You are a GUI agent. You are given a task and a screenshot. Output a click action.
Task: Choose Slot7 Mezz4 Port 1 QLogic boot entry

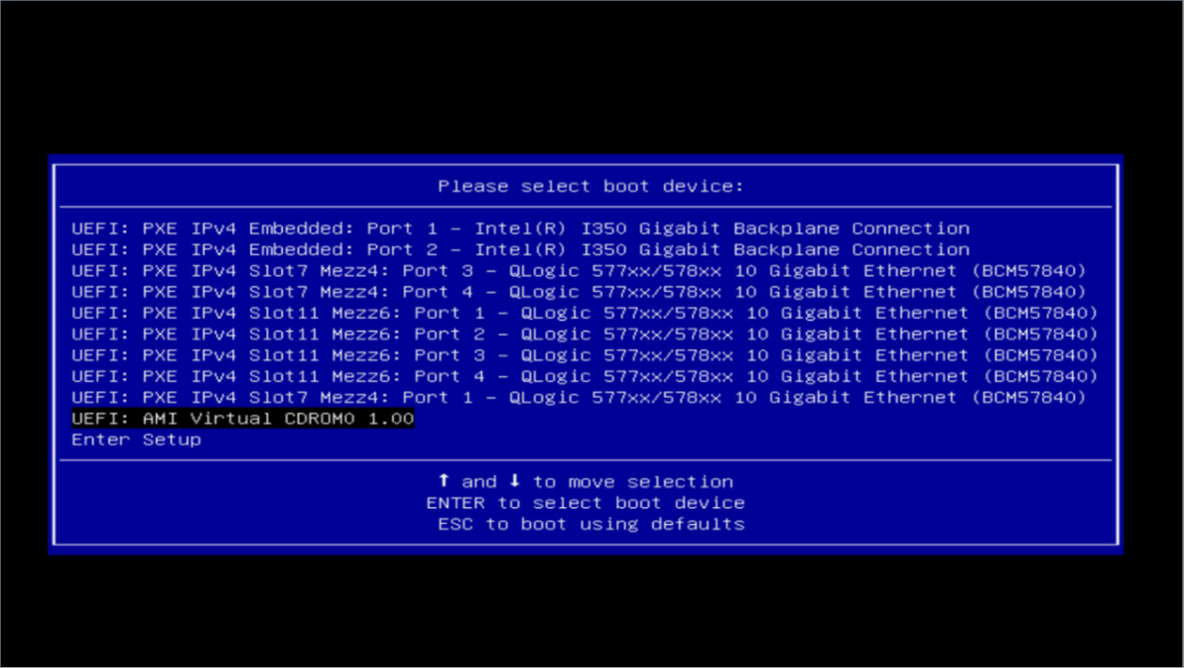point(580,398)
